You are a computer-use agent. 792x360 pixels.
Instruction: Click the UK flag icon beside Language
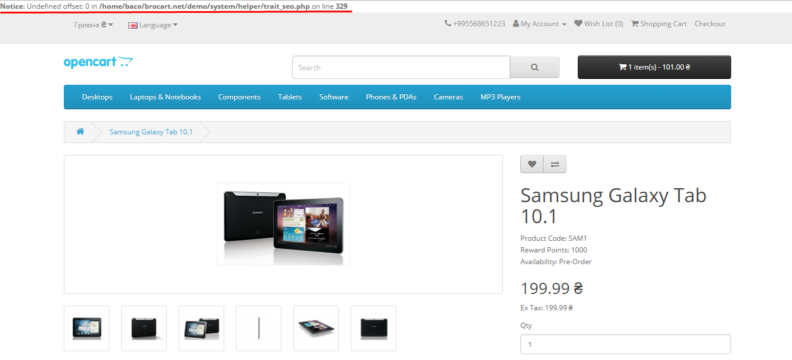point(133,25)
